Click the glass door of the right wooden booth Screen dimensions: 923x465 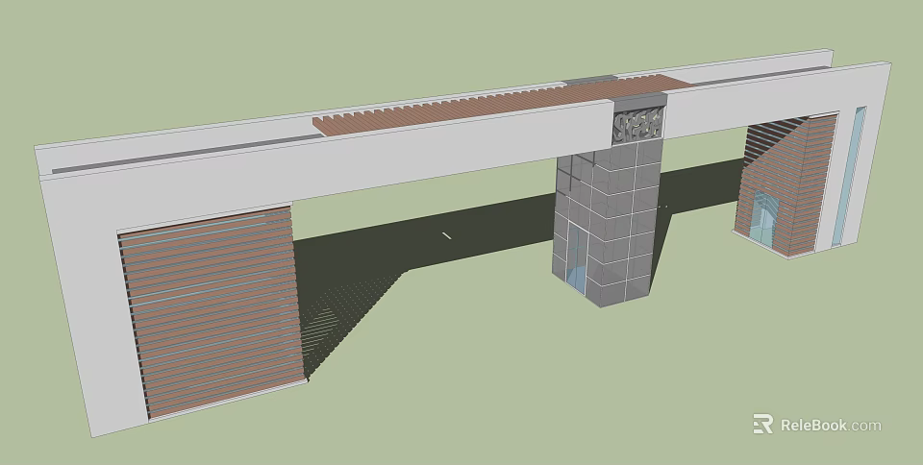[764, 218]
